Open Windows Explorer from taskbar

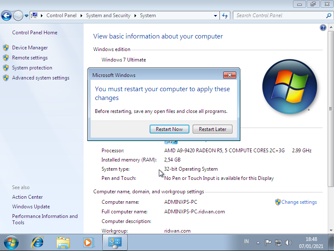(63, 243)
